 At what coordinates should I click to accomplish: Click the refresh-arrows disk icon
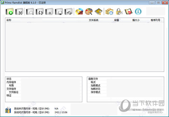pyautogui.click(x=40, y=12)
